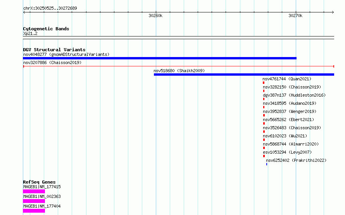Click the chrX:30250525..30272689 coordinate label

click(x=50, y=8)
